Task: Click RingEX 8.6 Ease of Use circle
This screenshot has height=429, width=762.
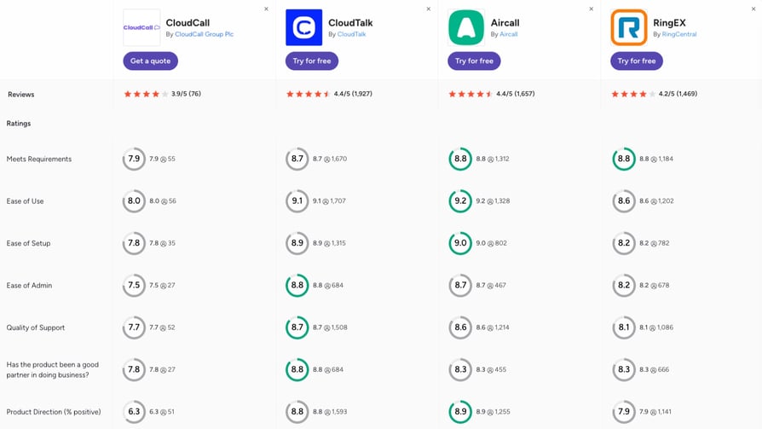Action: 624,201
